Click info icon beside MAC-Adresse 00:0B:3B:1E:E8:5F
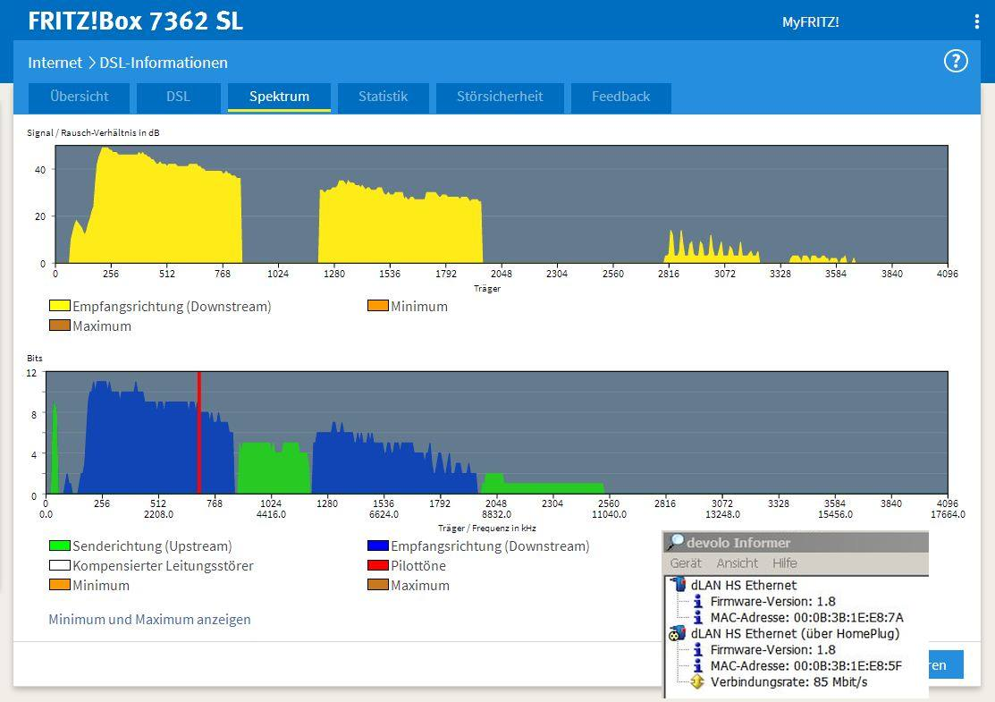This screenshot has width=995, height=702. pos(698,665)
